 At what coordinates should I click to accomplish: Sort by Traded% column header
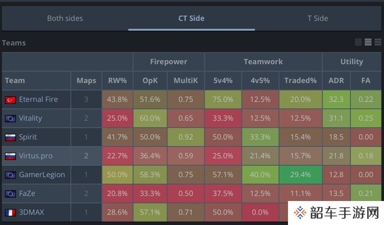pos(300,81)
